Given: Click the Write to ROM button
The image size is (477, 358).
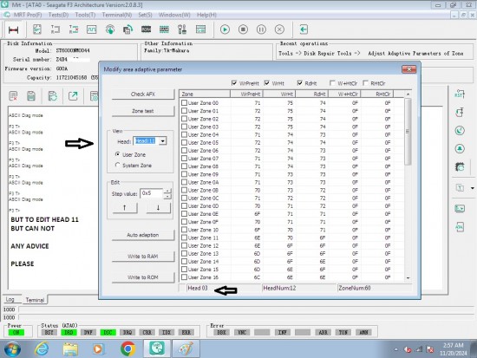Looking at the screenshot, I should pyautogui.click(x=143, y=277).
